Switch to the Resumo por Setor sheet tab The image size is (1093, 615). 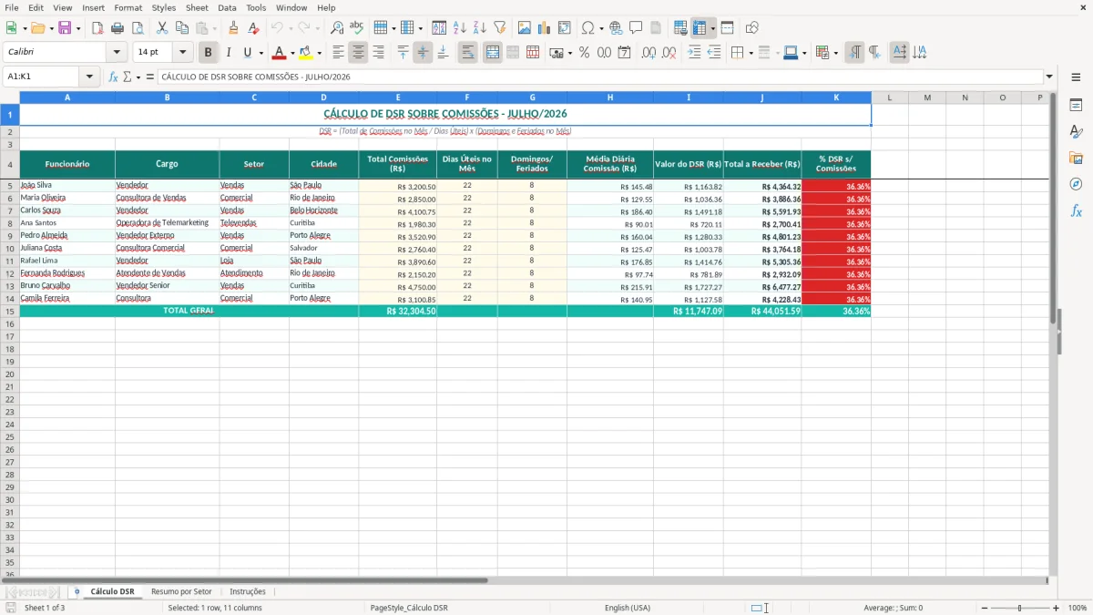point(181,591)
